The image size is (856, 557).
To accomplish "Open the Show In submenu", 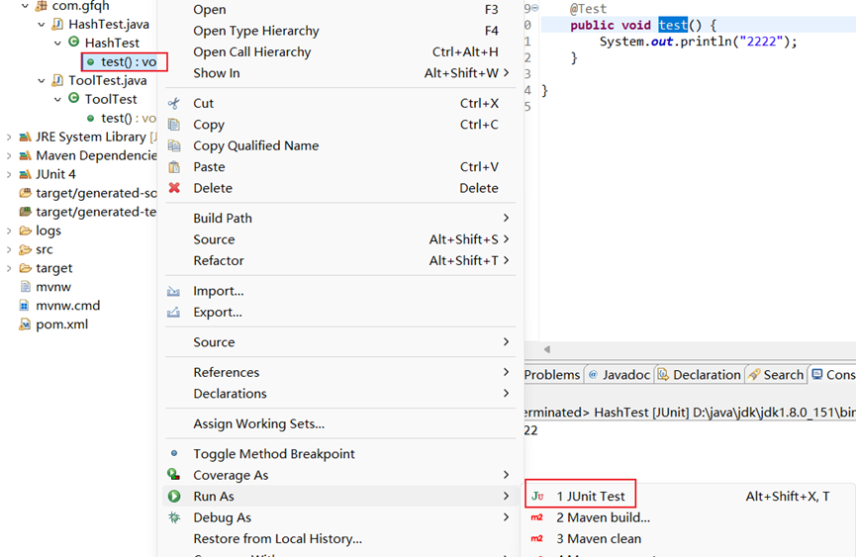I will tap(340, 73).
